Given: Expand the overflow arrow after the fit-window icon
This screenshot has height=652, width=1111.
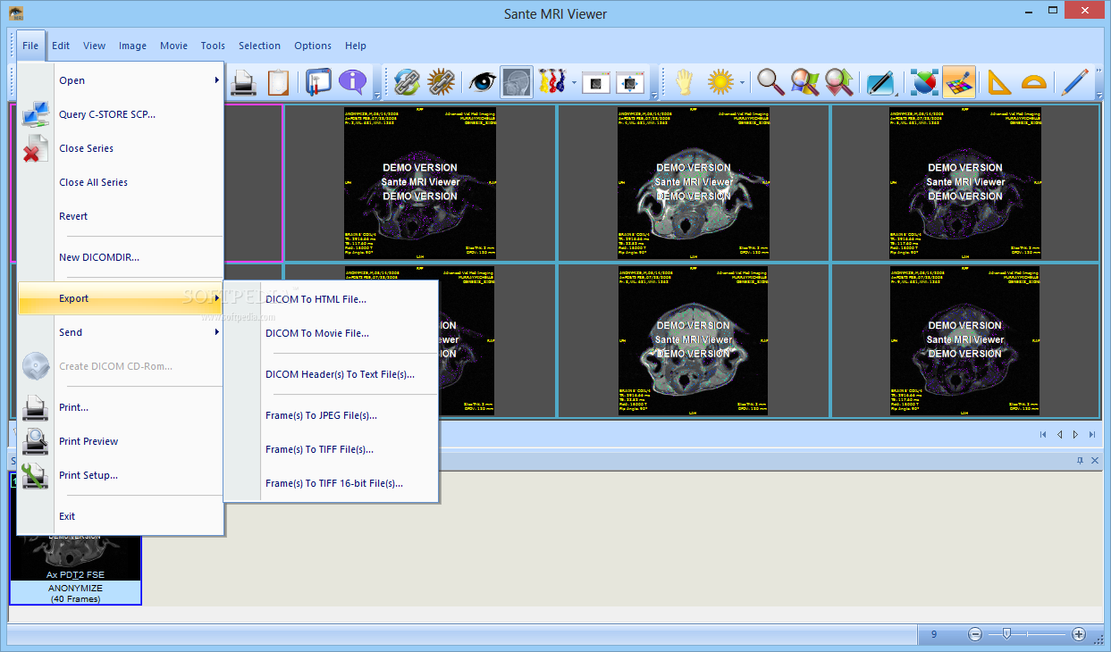Looking at the screenshot, I should point(655,95).
